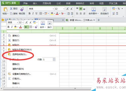
Task: Click the large Paste clipboard icon in ribbon
Action: (x=6, y=9)
